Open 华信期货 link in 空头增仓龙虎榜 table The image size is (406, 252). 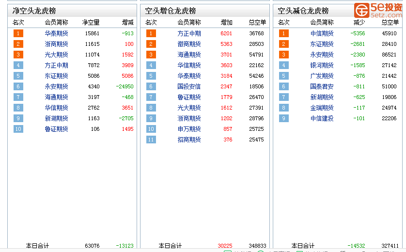point(189,65)
